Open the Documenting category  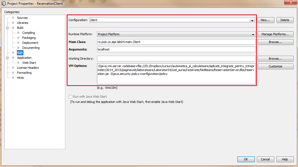pos(31,48)
